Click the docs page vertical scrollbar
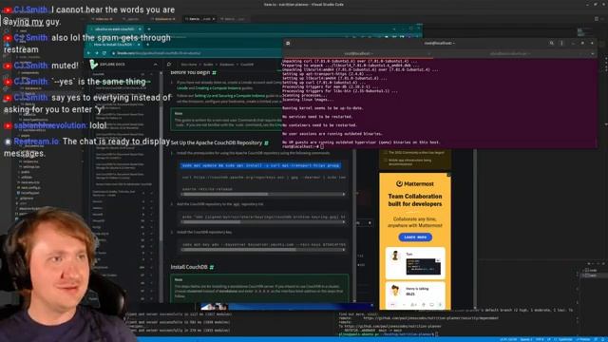 (x=354, y=225)
